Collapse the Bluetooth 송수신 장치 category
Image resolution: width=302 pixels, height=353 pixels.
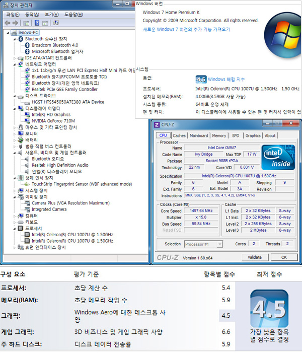tap(15, 39)
